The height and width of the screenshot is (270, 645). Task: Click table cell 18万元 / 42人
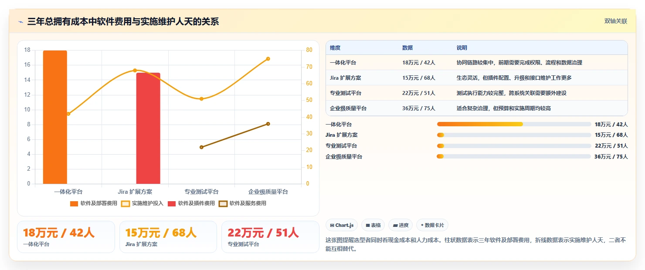point(419,63)
